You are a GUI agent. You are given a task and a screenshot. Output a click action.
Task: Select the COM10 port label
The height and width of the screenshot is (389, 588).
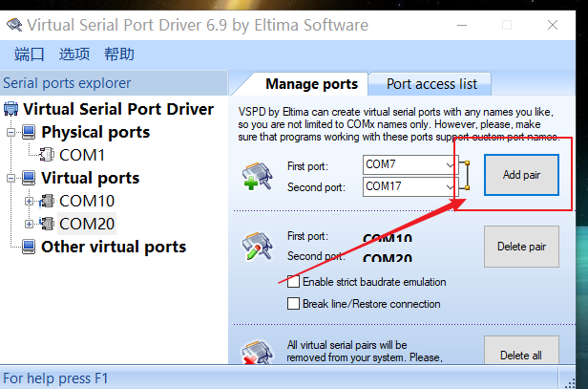pos(87,201)
